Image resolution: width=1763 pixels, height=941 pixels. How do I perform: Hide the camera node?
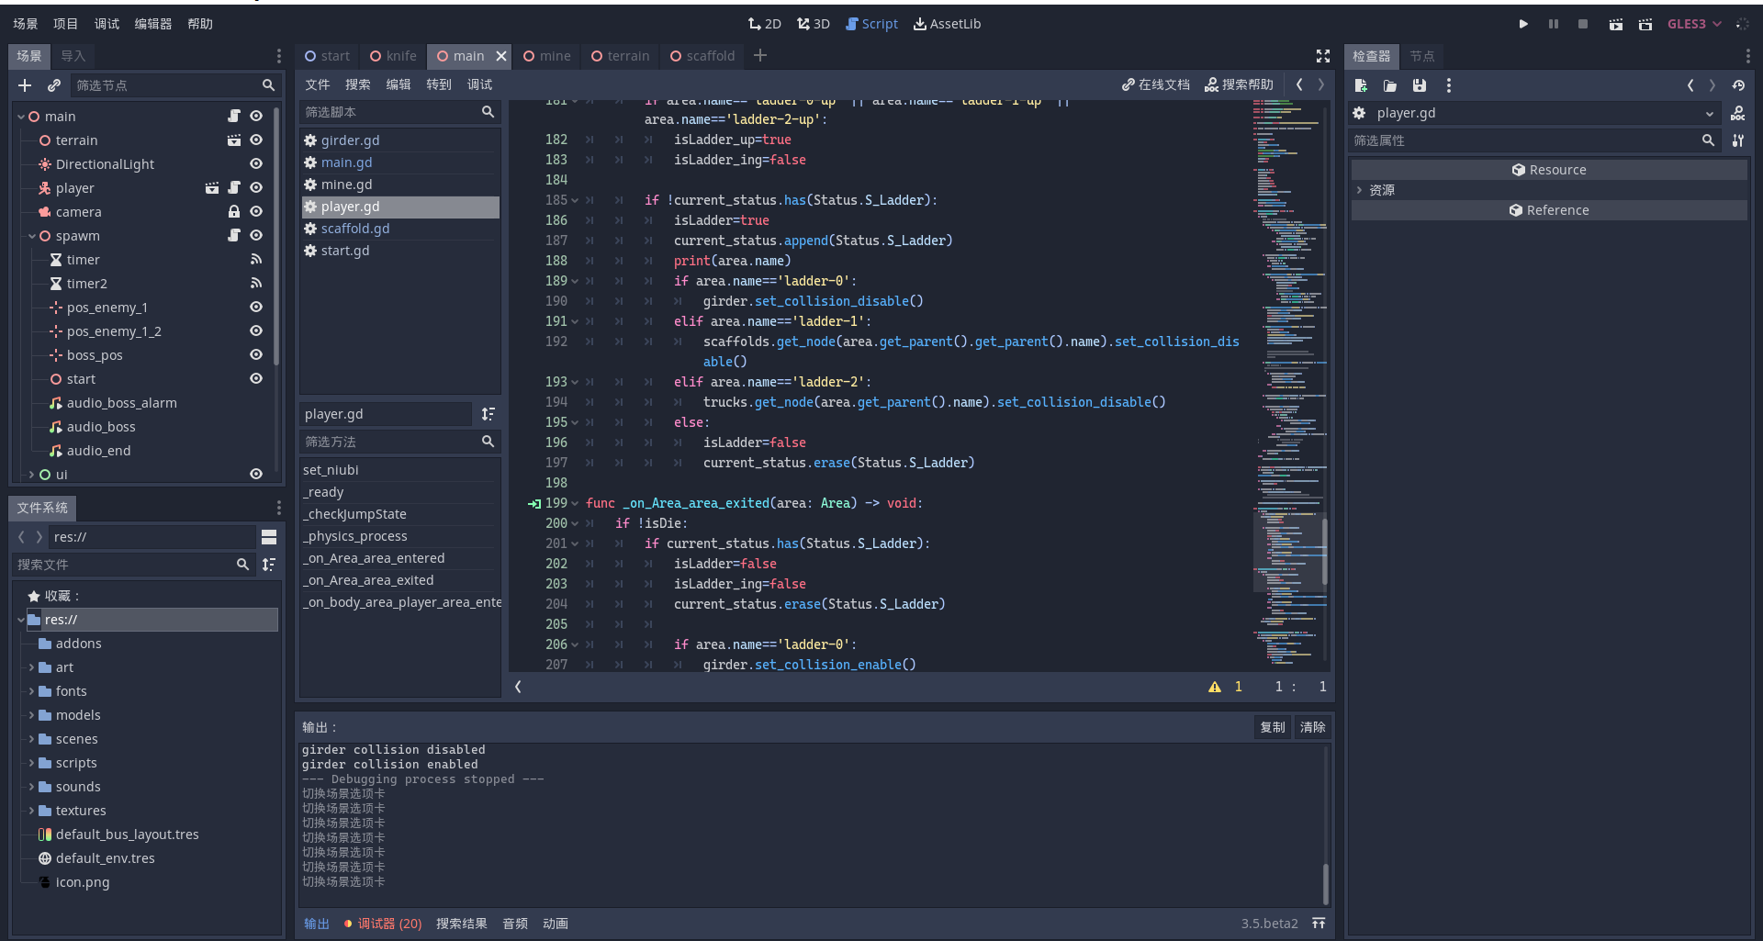(256, 212)
